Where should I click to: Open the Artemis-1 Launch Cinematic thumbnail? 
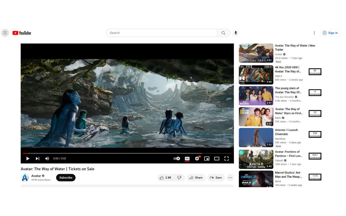tap(256, 138)
